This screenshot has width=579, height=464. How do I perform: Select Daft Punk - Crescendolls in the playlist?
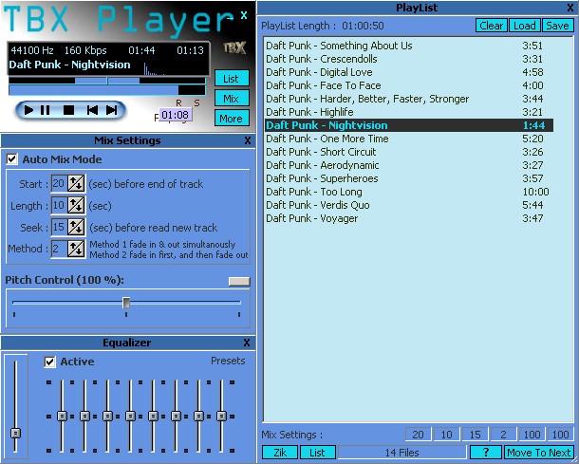(x=409, y=59)
